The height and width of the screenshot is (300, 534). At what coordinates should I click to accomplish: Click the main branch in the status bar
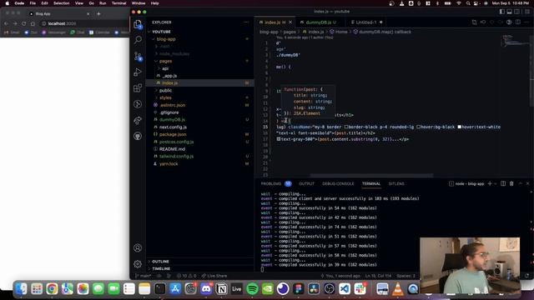[144, 276]
